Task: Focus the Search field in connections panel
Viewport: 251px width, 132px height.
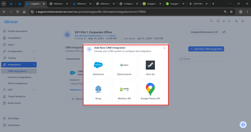Action: pos(200,59)
